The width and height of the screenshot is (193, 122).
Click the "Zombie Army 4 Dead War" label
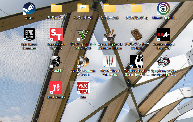163,46
